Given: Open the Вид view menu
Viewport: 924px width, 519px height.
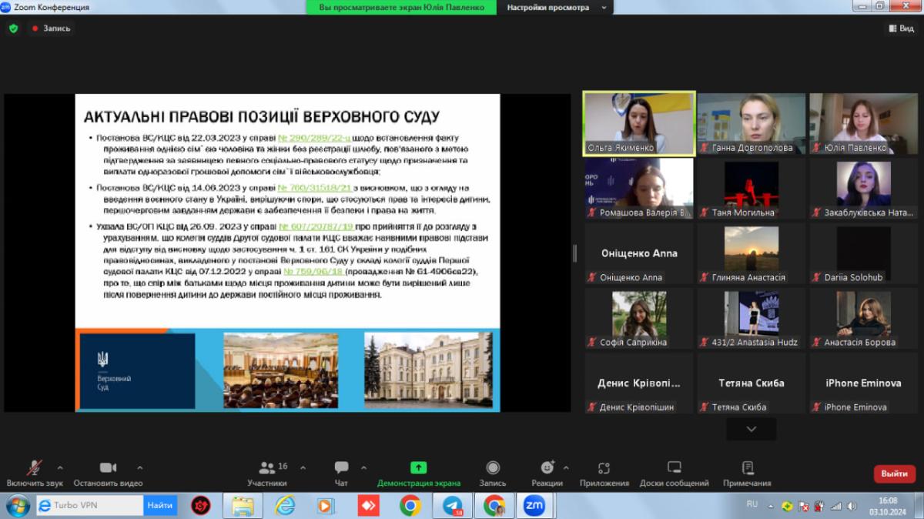Looking at the screenshot, I should [x=901, y=28].
